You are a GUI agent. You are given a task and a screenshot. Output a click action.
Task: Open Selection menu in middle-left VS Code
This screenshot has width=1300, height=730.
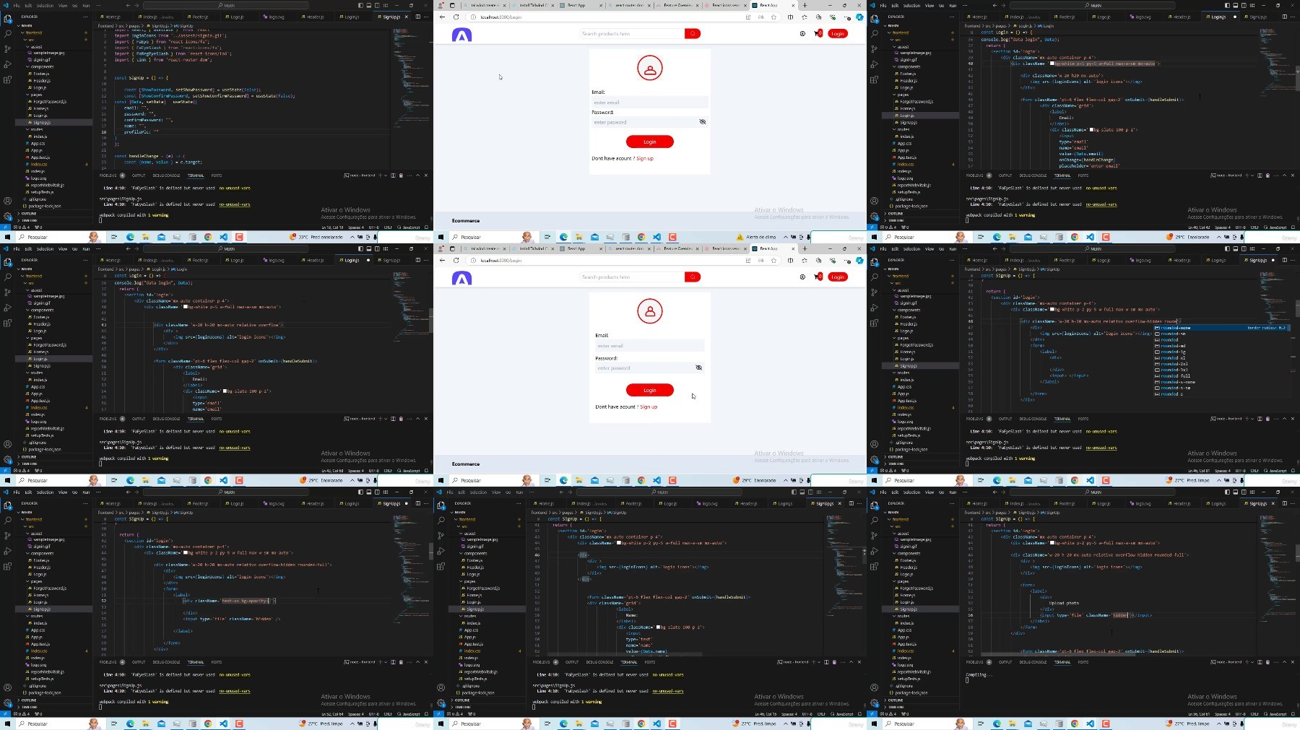coord(45,248)
